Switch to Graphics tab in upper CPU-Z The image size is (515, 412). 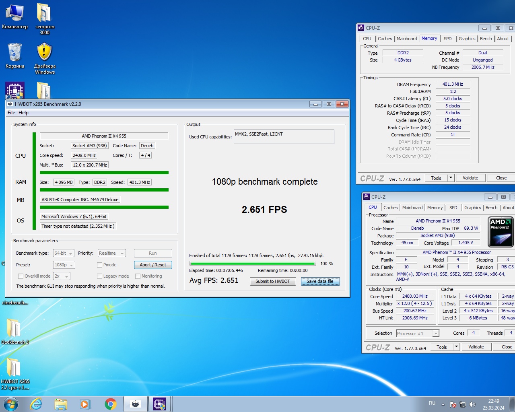467,39
